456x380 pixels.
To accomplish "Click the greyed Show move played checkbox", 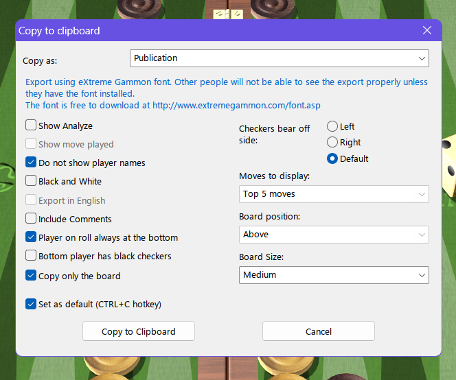I will (x=31, y=143).
